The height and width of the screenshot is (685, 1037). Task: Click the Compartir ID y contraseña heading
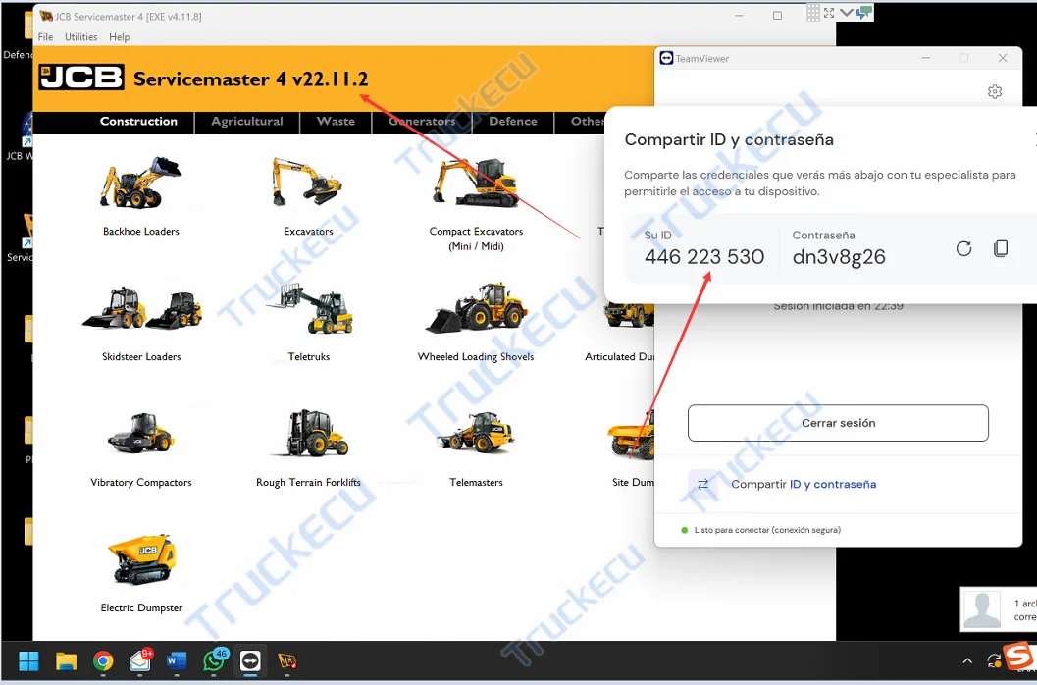(x=729, y=140)
